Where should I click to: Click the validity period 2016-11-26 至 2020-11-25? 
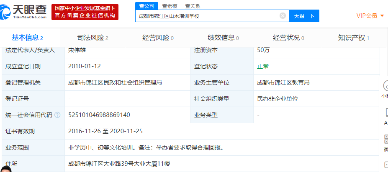pos(105,131)
